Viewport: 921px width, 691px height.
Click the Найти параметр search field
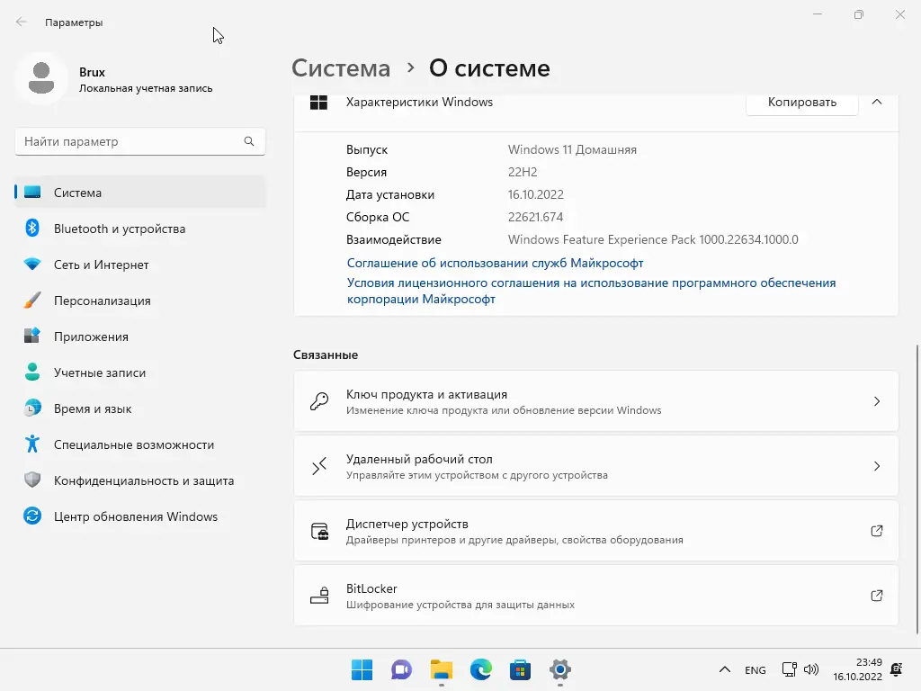[130, 141]
